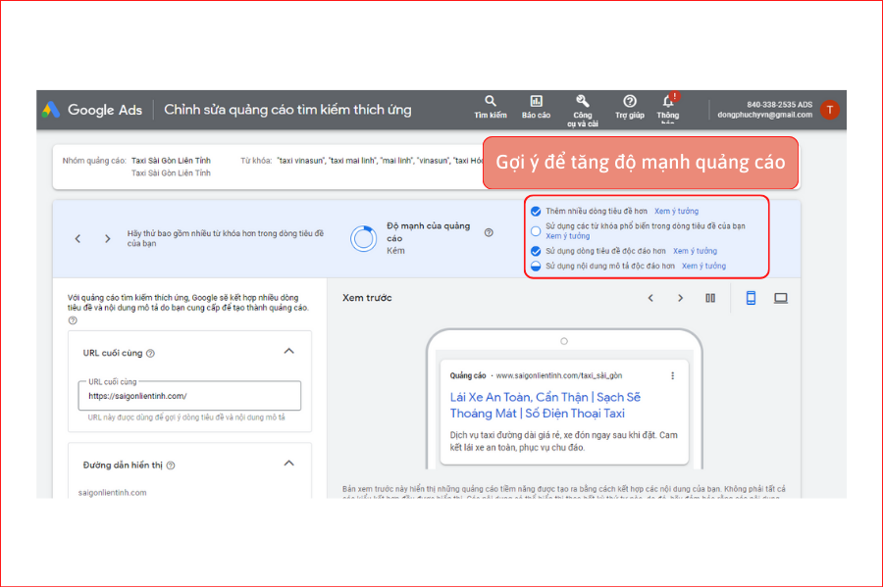This screenshot has width=883, height=588.
Task: Open Công cụ và cài đặt wrench
Action: pyautogui.click(x=582, y=111)
